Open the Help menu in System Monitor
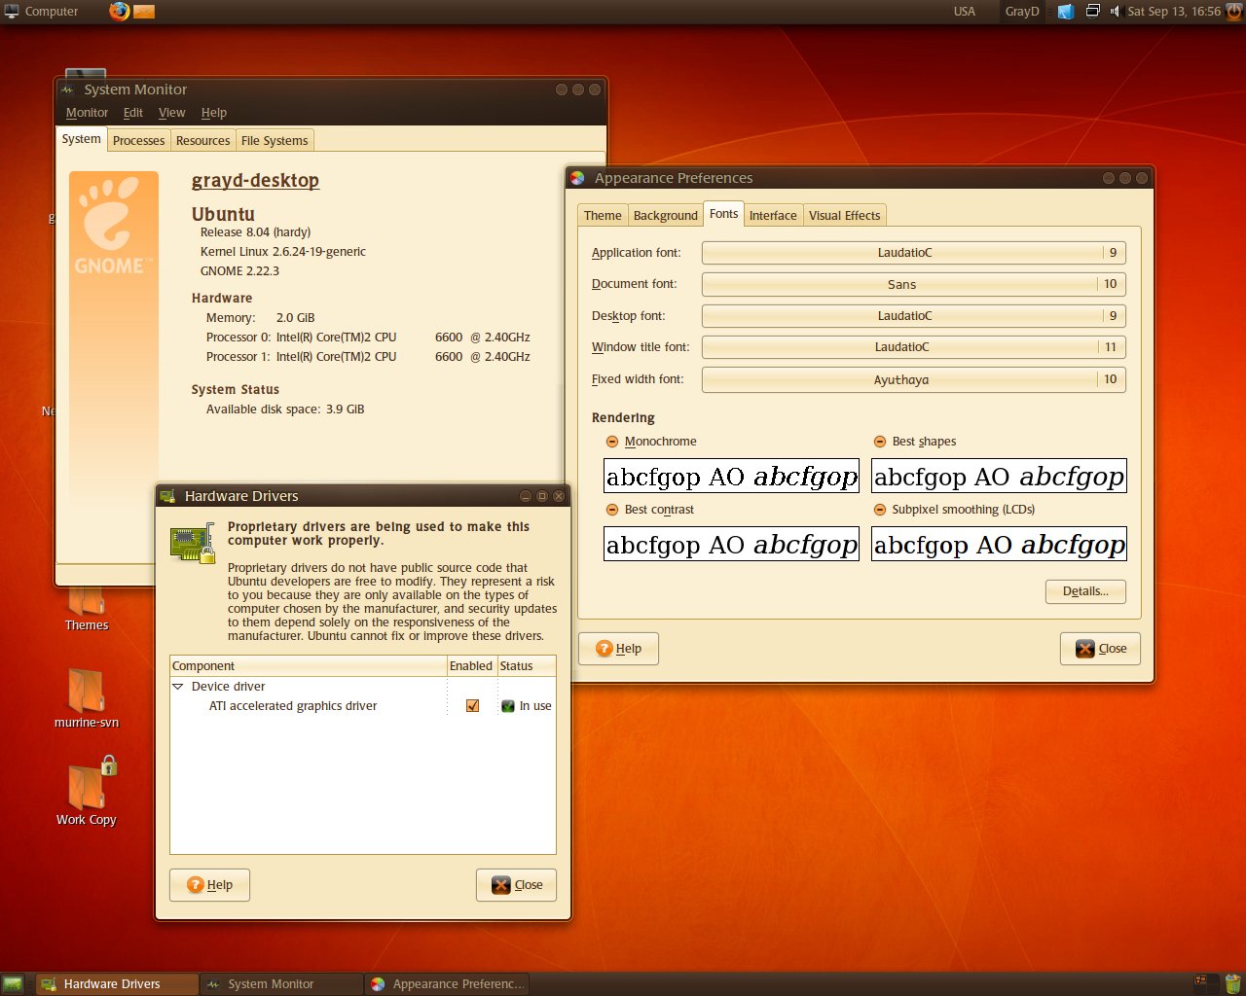The width and height of the screenshot is (1246, 996). [214, 113]
